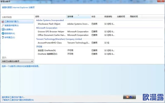Click the 状态 column header
This screenshot has width=165, height=103.
97,16
